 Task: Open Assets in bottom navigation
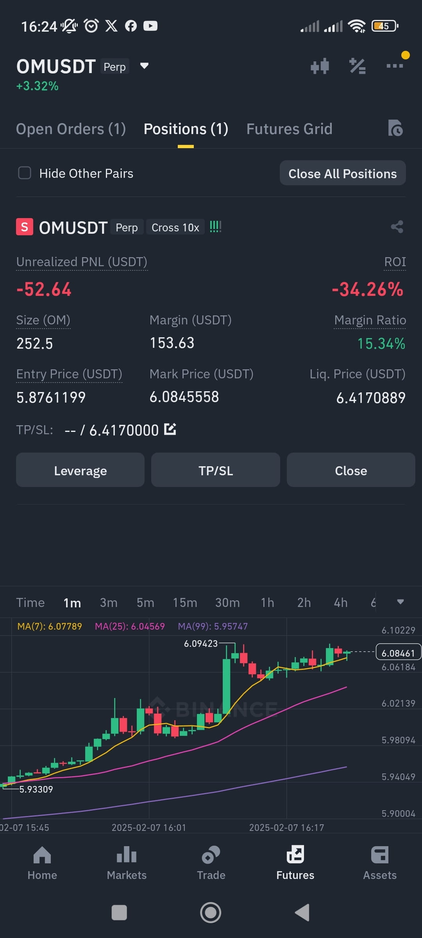380,864
